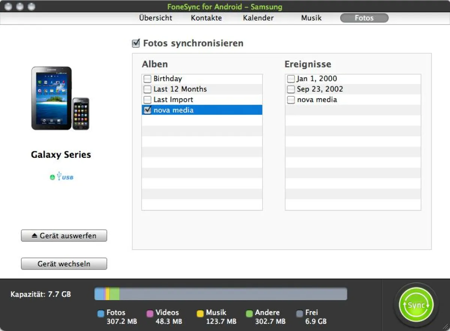Image resolution: width=450 pixels, height=331 pixels.
Task: Click the blue Fotos legend icon
Action: coord(100,313)
